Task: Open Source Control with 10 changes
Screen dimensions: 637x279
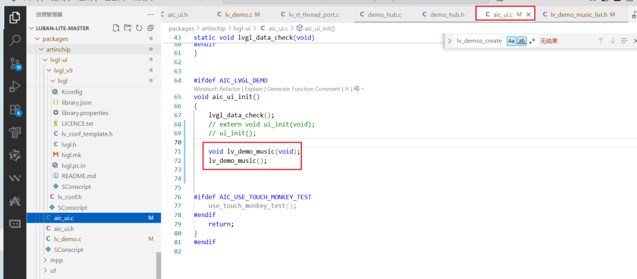Action: point(15,63)
